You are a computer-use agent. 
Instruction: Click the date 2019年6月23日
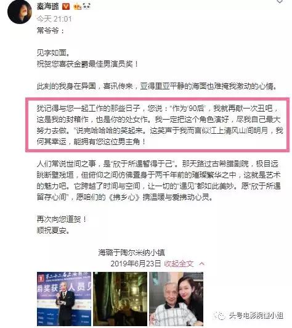coord(136,264)
